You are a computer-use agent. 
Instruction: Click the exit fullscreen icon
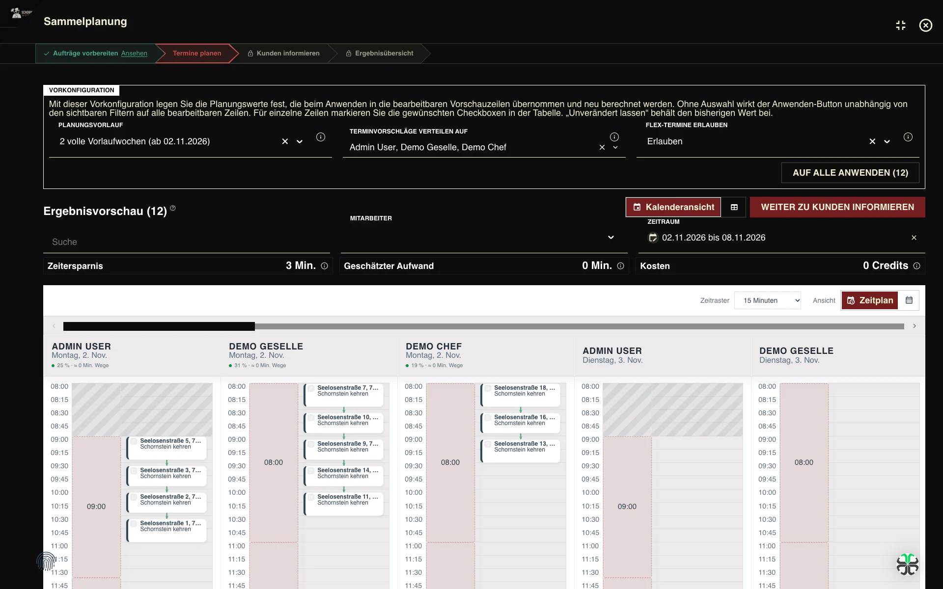coord(900,25)
